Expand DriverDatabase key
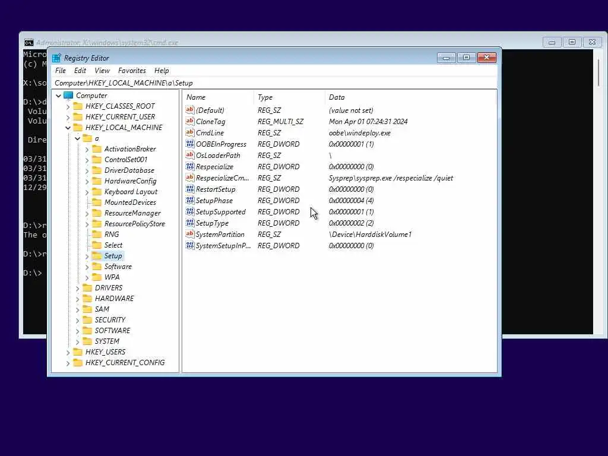This screenshot has height=456, width=608. coord(87,170)
